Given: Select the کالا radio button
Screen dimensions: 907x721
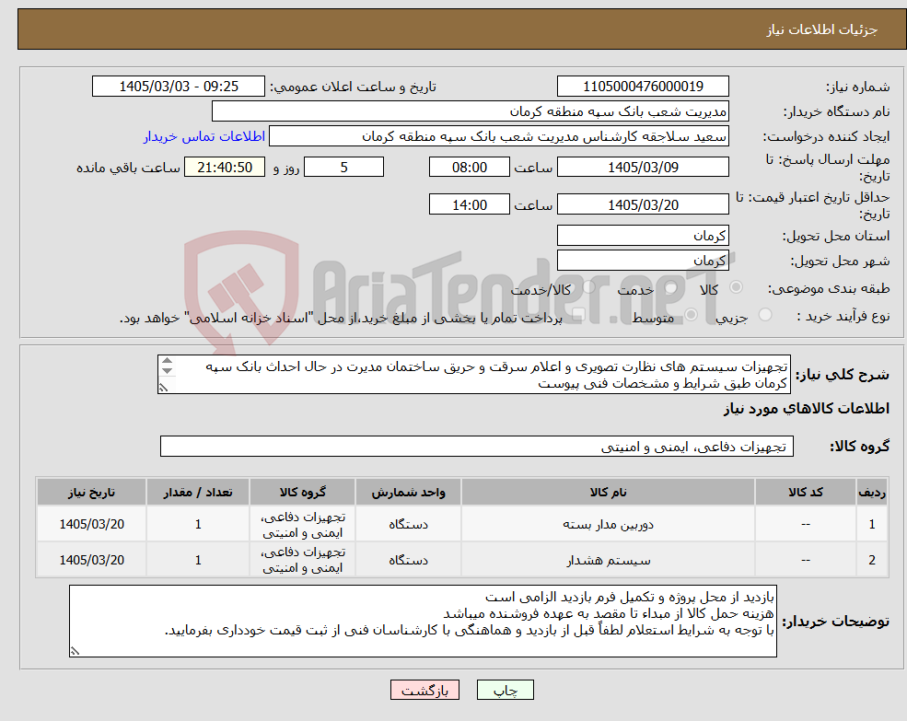Looking at the screenshot, I should point(736,287).
